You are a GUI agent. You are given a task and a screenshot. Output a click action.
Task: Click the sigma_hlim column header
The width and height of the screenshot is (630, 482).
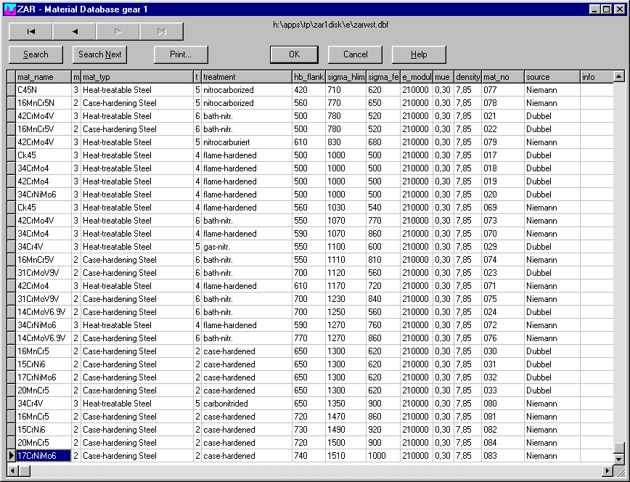pos(345,76)
